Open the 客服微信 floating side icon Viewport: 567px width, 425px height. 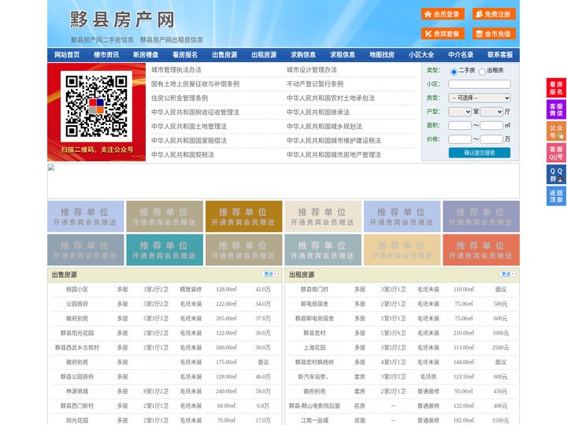[x=556, y=109]
